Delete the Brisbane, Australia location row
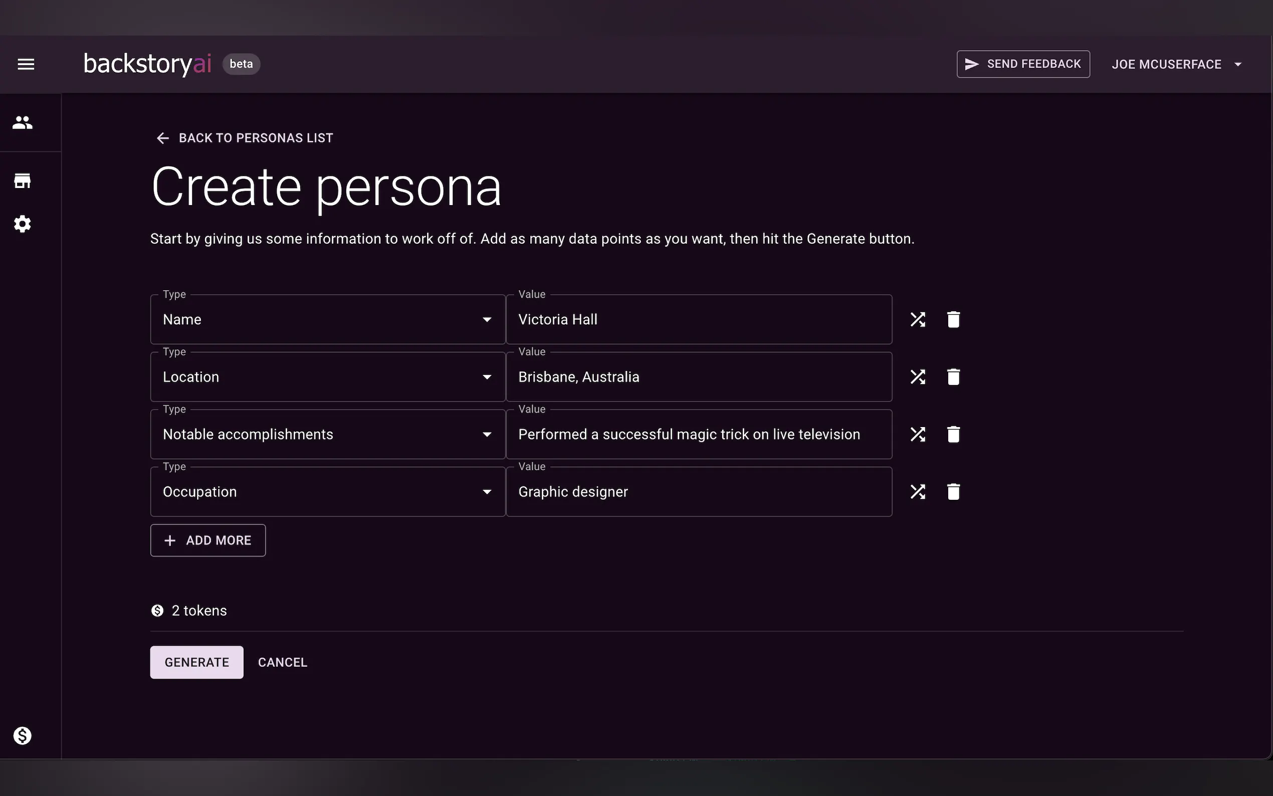Image resolution: width=1273 pixels, height=796 pixels. pos(953,377)
